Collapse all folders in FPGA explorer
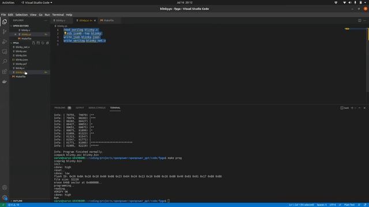The width and height of the screenshot is (369, 207). (47, 43)
